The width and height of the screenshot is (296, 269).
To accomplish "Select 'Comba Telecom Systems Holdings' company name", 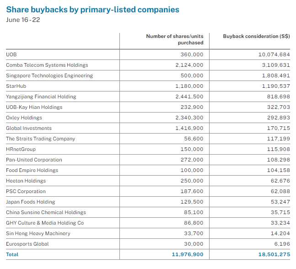I will click(x=47, y=65).
